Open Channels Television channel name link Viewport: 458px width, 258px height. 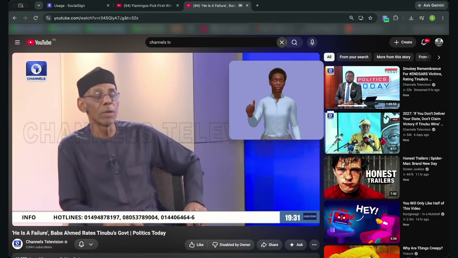click(x=44, y=242)
